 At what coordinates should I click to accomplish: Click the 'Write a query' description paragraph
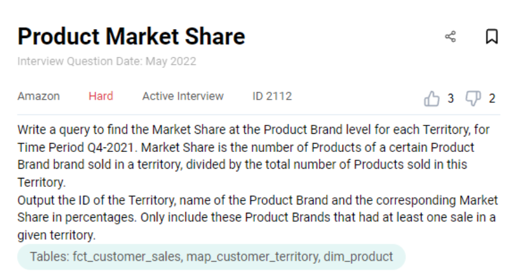[254, 156]
